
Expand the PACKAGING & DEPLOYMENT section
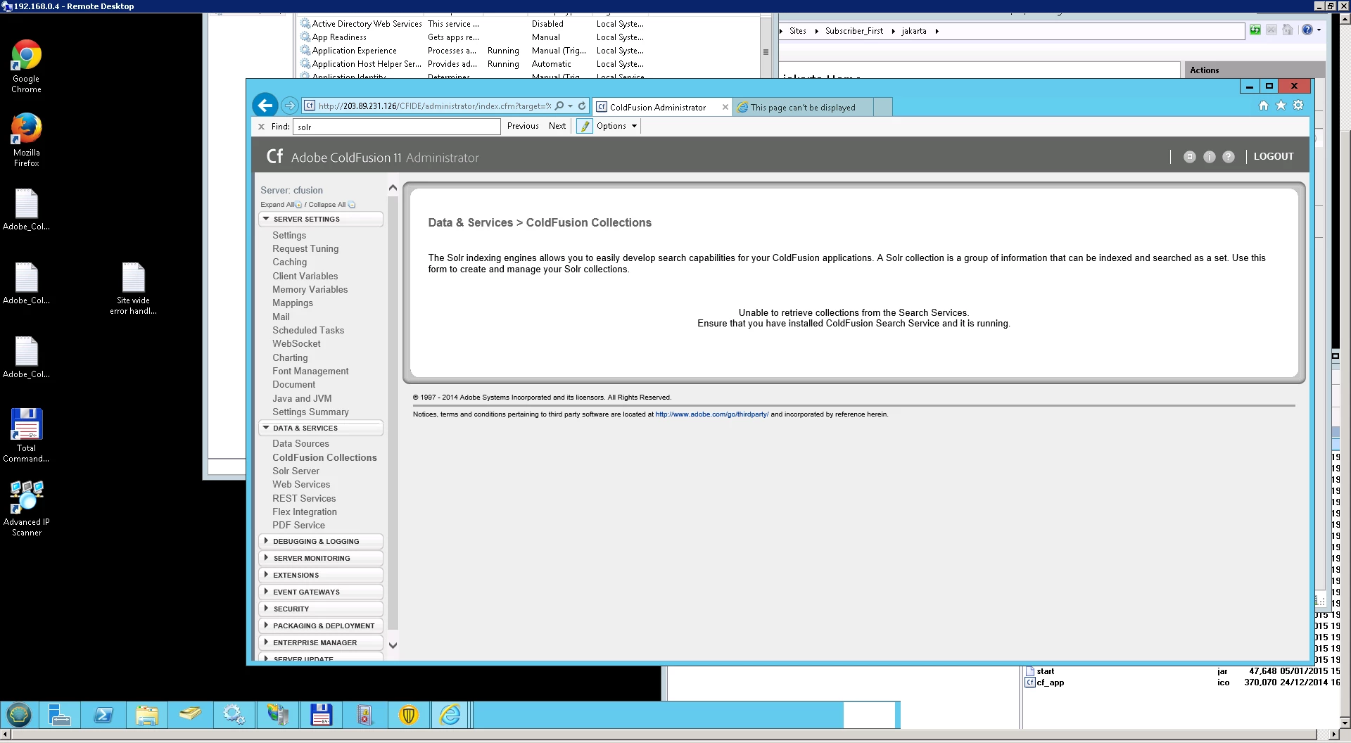321,625
